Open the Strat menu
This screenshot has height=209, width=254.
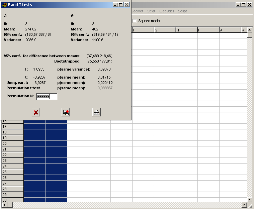coord(151,11)
